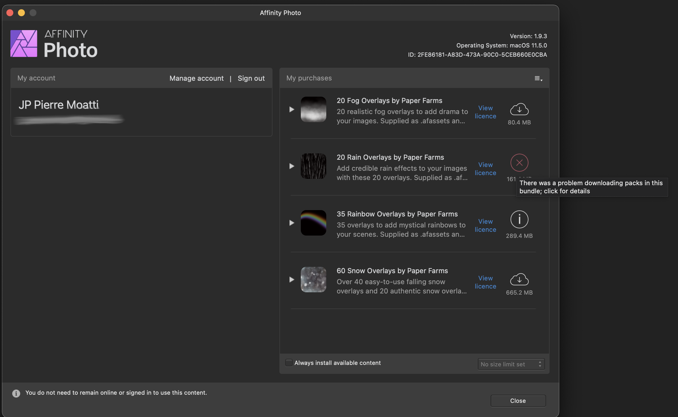Click the account name JP Pierre Moatti

pos(59,105)
